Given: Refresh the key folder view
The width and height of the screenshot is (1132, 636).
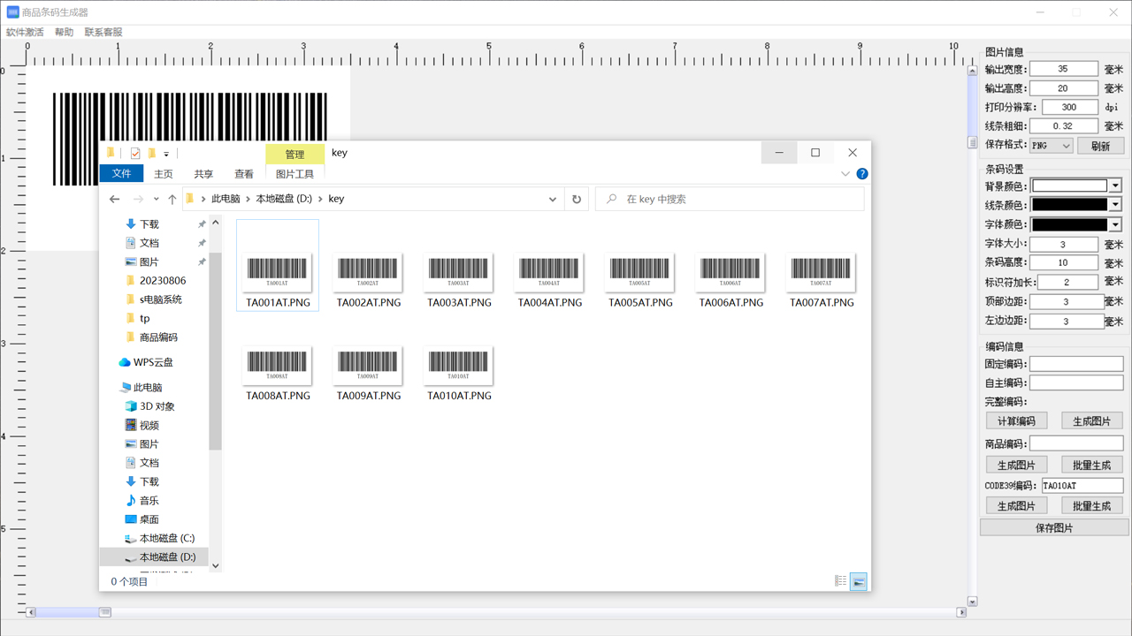Looking at the screenshot, I should 577,200.
